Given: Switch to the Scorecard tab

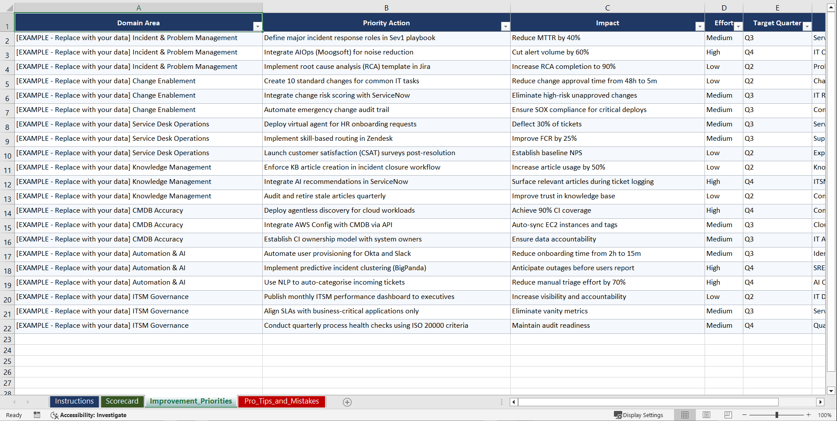Looking at the screenshot, I should click(122, 401).
